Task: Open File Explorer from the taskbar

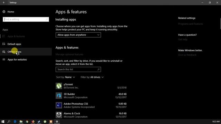Action: 21,122
